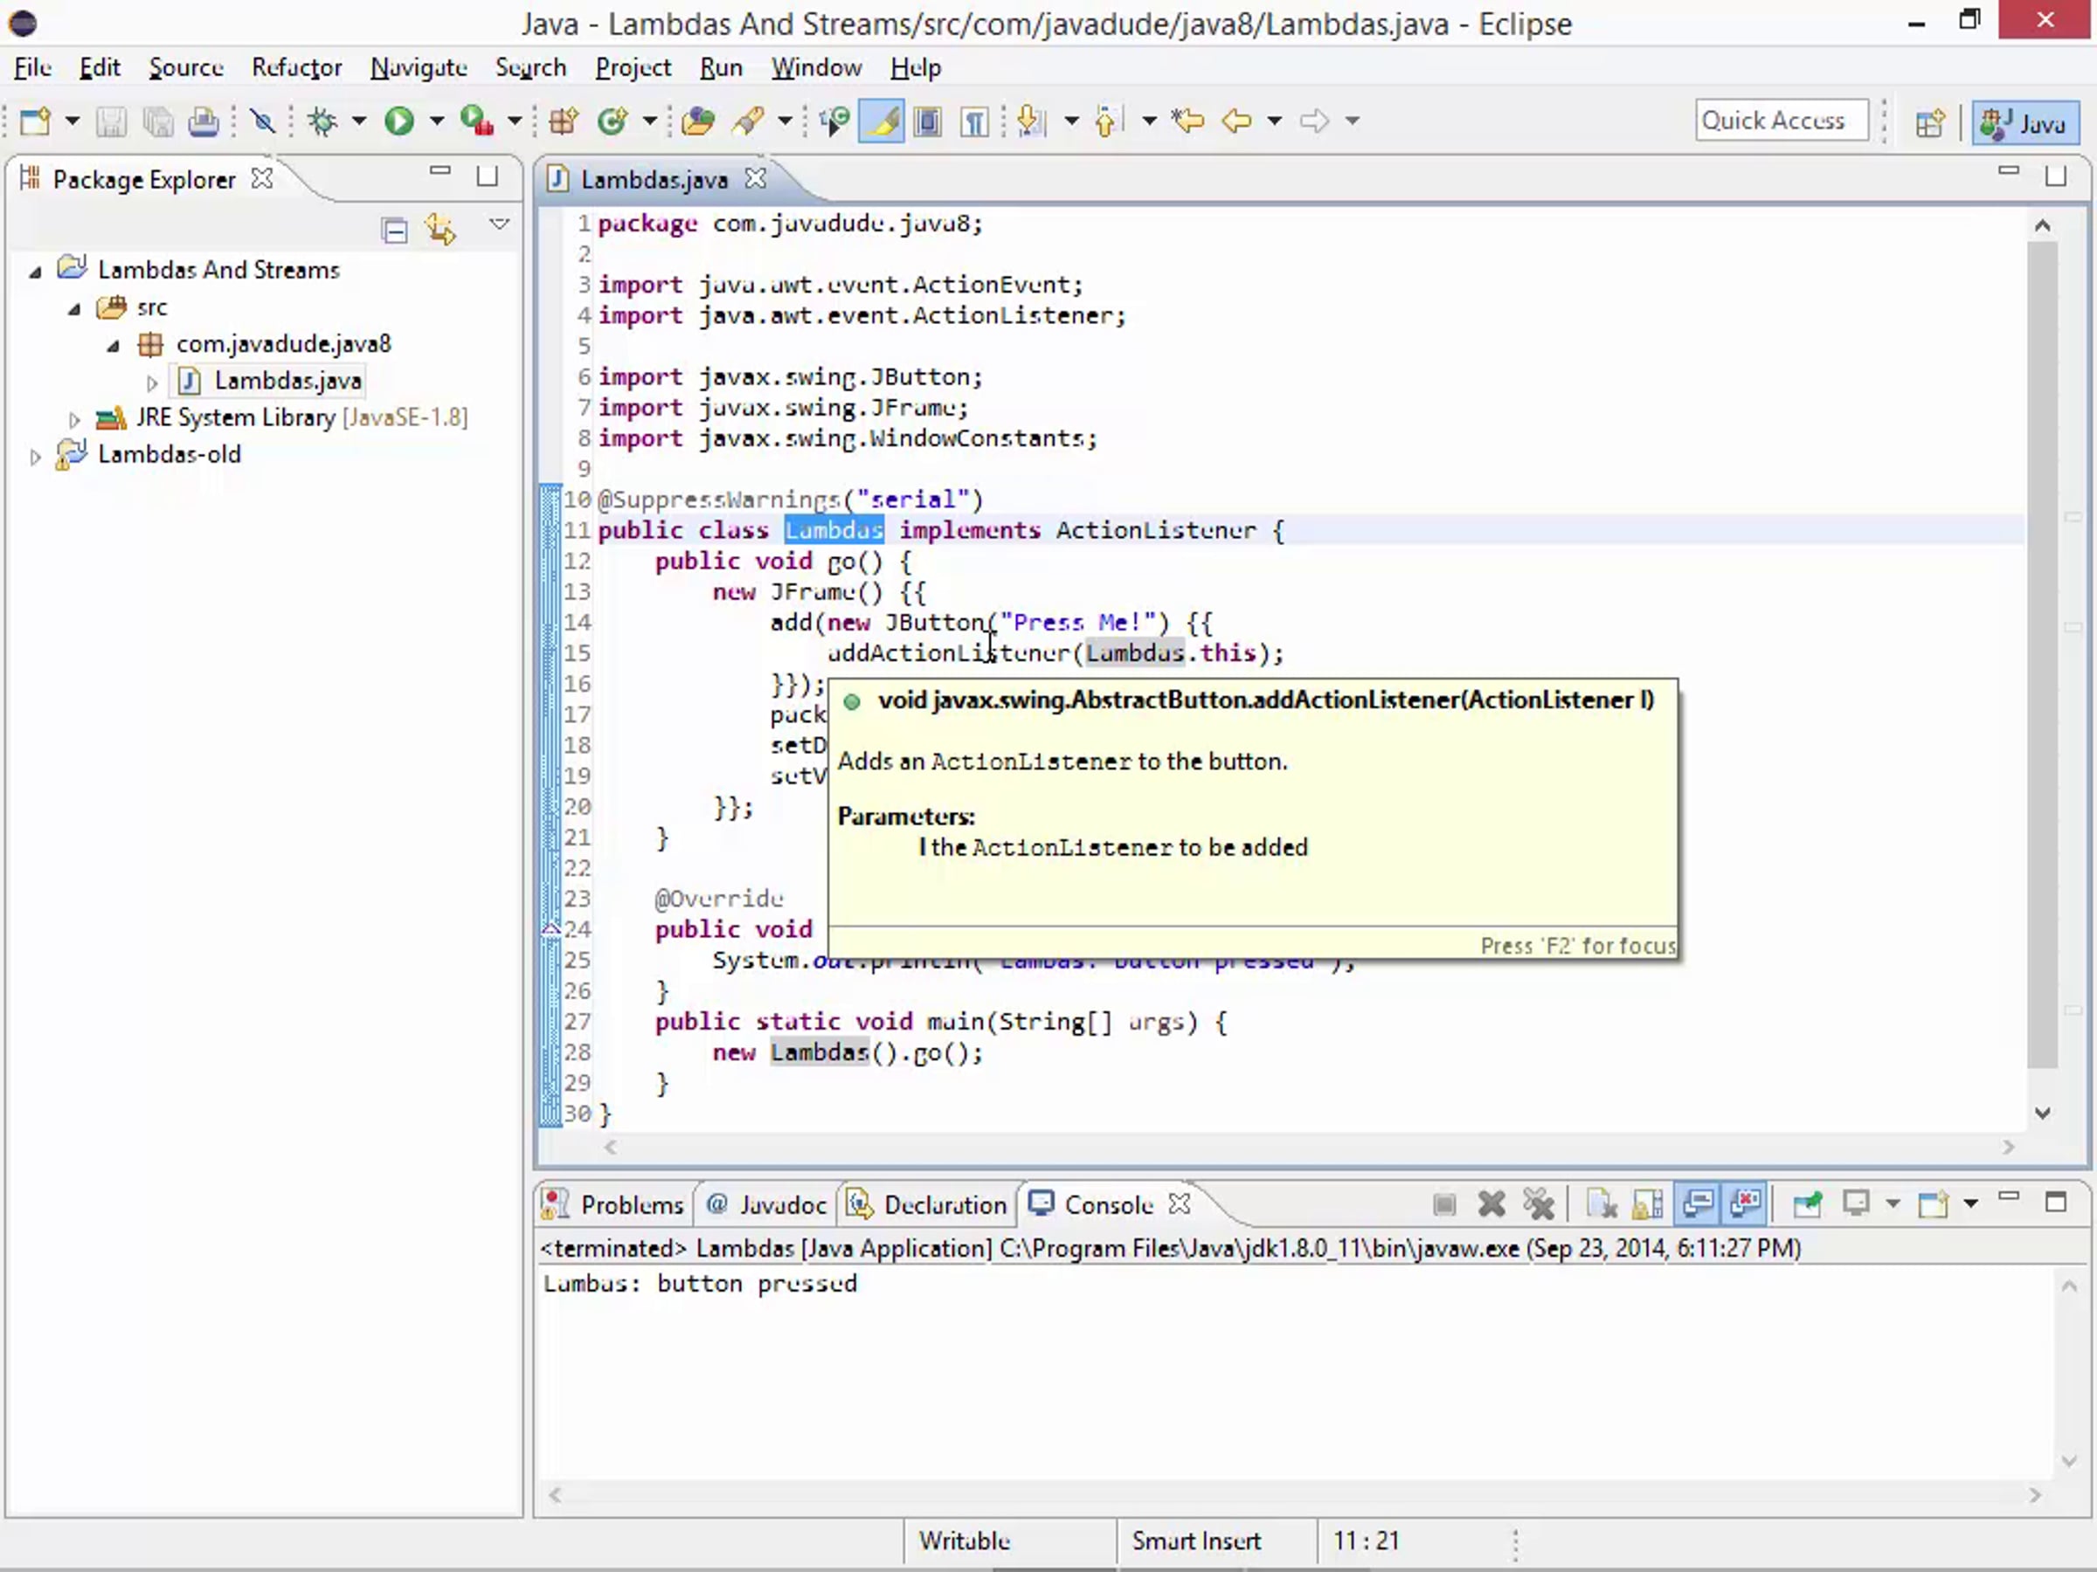This screenshot has height=1572, width=2097.
Task: Click the Run Last Tool coverage icon
Action: pyautogui.click(x=477, y=121)
